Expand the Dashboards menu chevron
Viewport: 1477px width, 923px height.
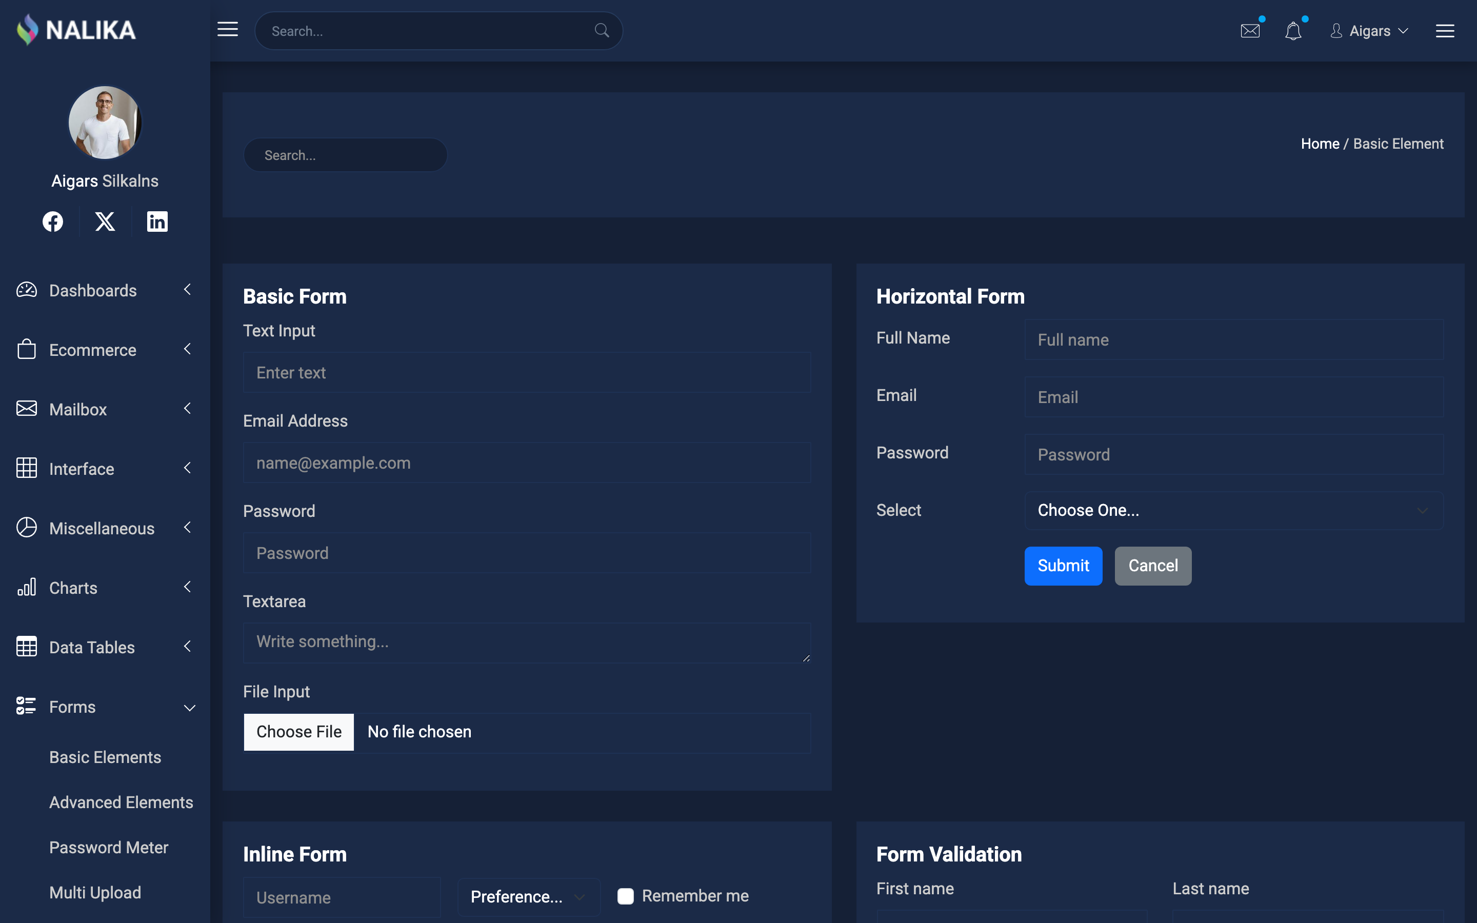point(188,289)
